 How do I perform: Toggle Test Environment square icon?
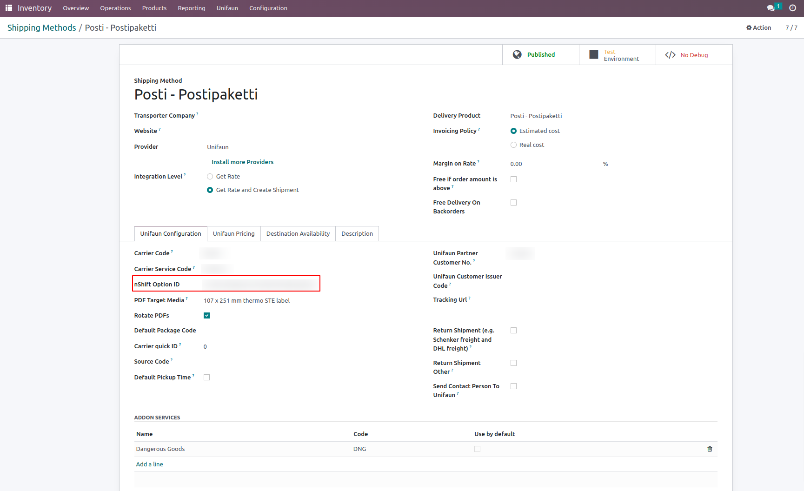594,55
